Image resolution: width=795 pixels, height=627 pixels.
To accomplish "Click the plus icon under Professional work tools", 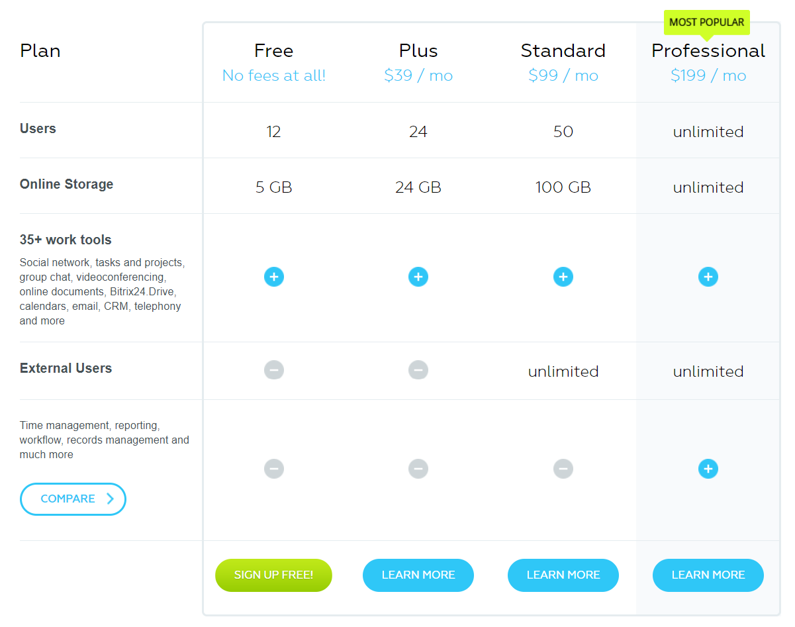I will pos(708,277).
